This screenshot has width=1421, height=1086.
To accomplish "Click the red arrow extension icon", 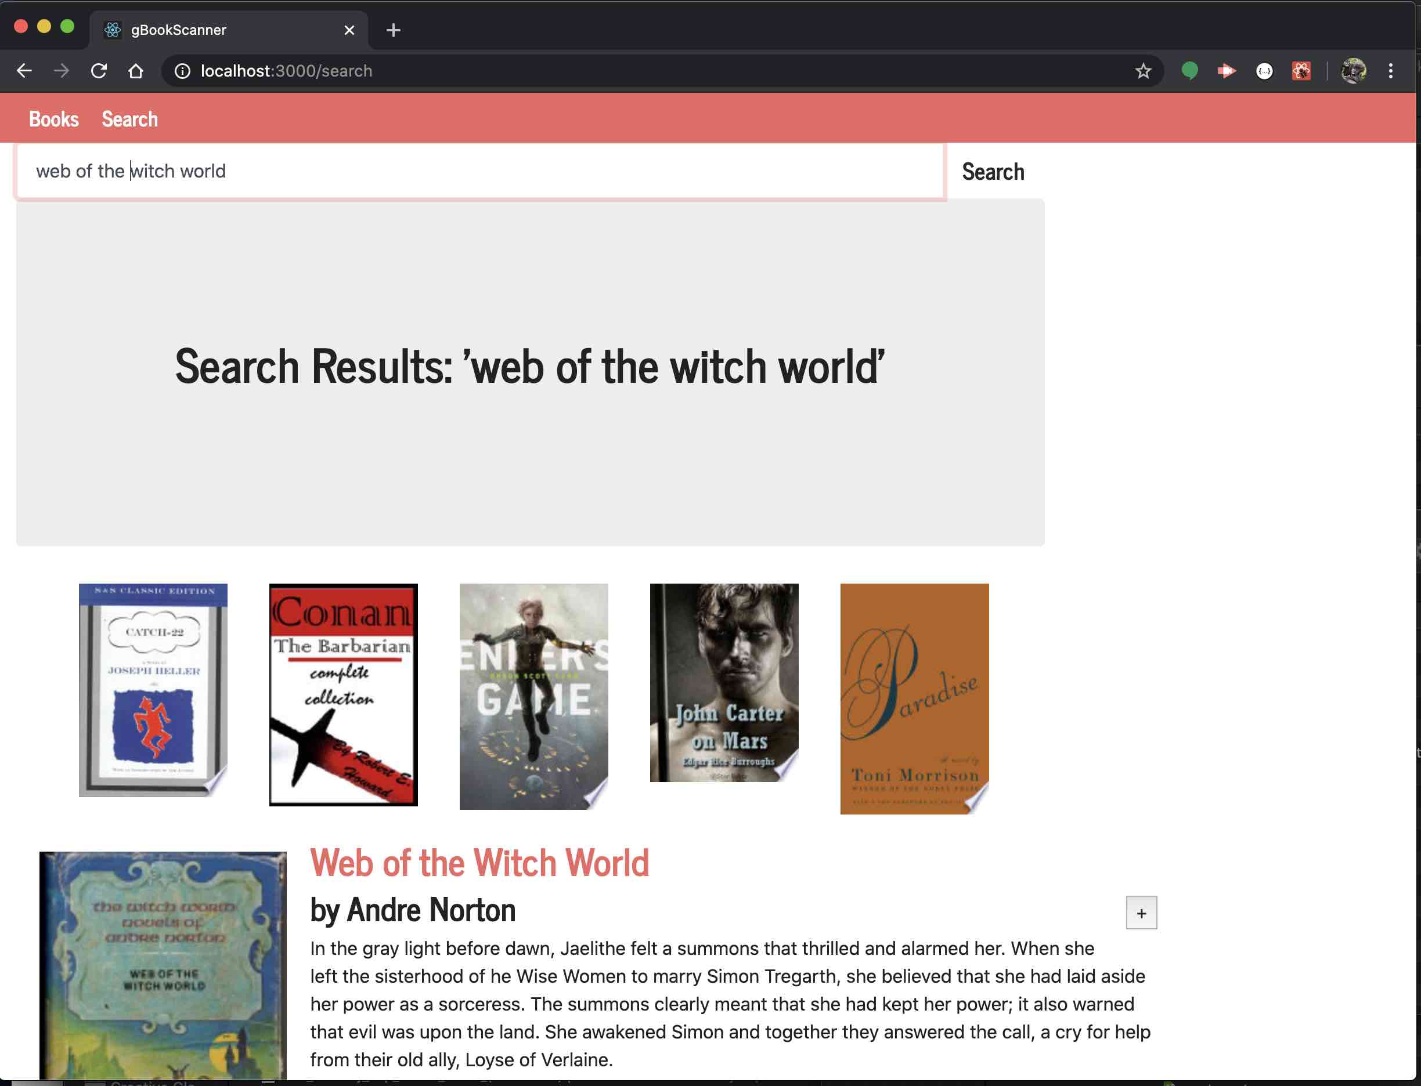I will [1227, 71].
